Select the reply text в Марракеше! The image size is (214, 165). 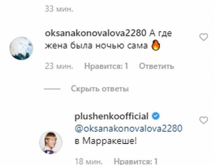click(106, 141)
